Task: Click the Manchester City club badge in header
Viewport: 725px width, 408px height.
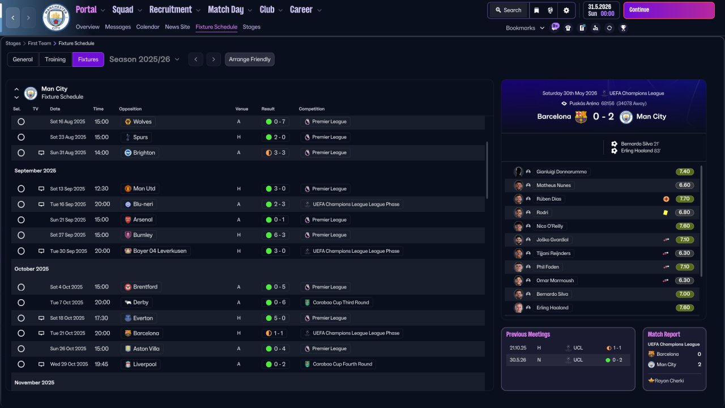Action: click(x=56, y=18)
